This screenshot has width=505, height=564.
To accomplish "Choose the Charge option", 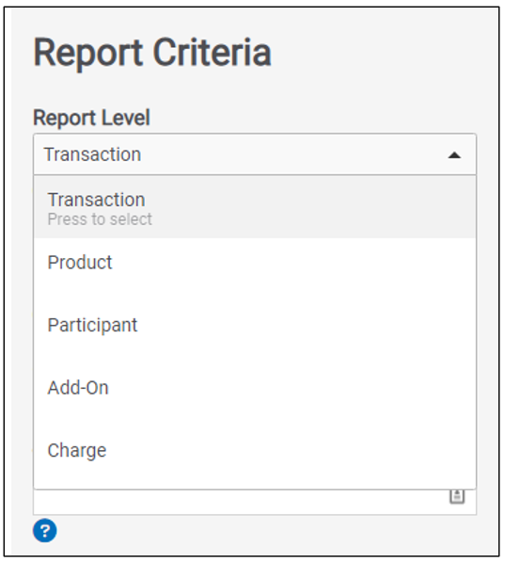I will coord(255,450).
